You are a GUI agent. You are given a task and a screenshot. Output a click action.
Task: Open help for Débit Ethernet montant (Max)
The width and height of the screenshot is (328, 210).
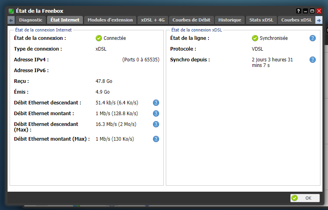click(x=156, y=139)
